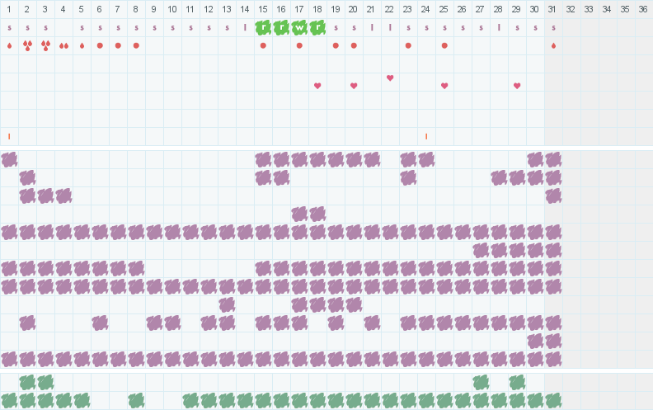Select the day 14 column header number
This screenshot has width=653, height=410.
245,9
